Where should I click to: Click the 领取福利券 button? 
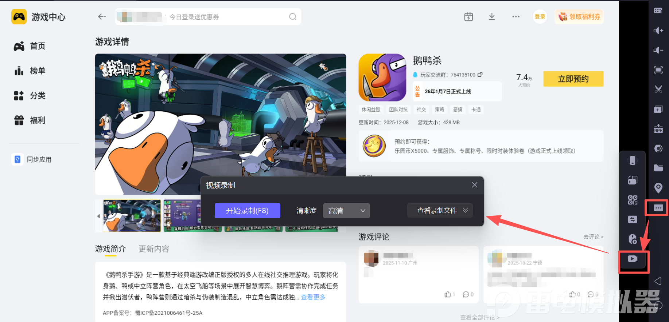point(579,17)
